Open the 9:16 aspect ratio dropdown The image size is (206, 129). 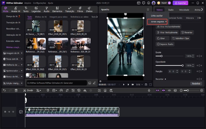pyautogui.click(x=139, y=85)
